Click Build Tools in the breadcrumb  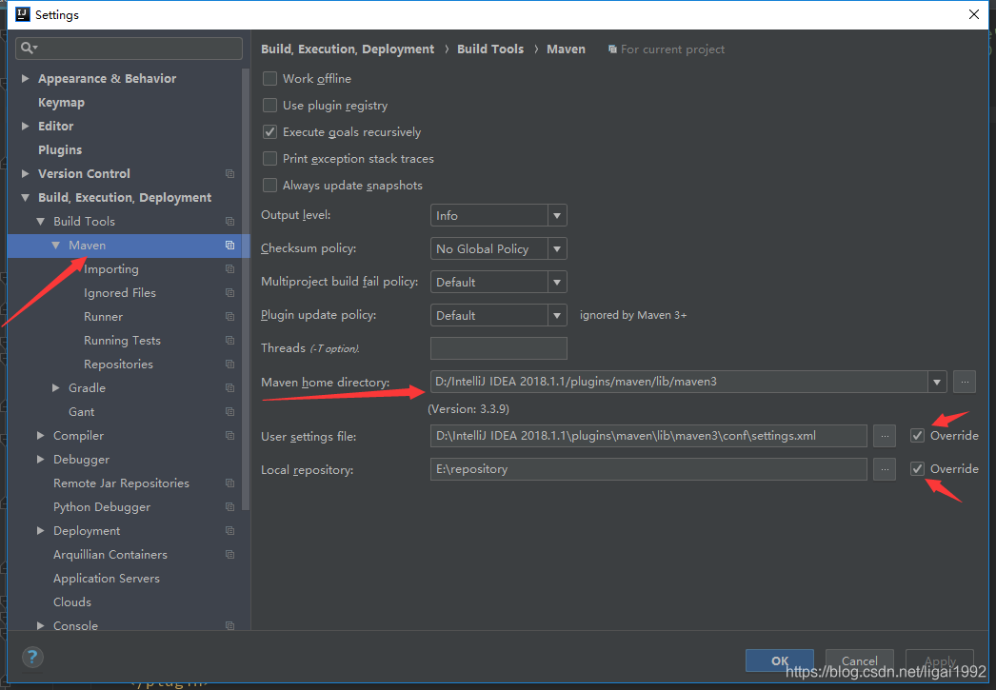(x=490, y=49)
